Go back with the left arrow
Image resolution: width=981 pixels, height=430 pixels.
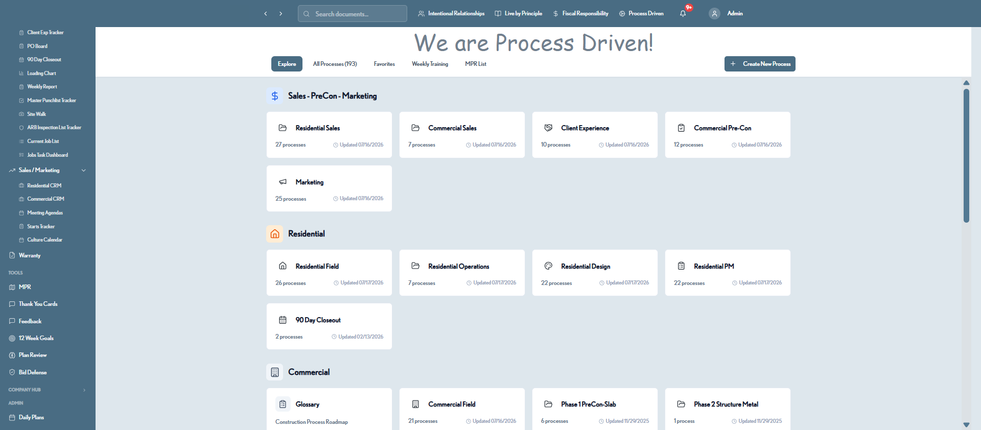point(266,14)
